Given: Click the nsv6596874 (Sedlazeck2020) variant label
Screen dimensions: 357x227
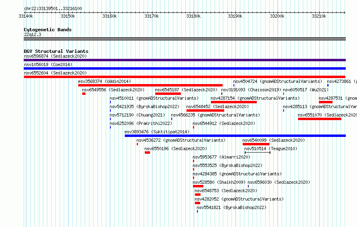Looking at the screenshot, I should point(55,56).
